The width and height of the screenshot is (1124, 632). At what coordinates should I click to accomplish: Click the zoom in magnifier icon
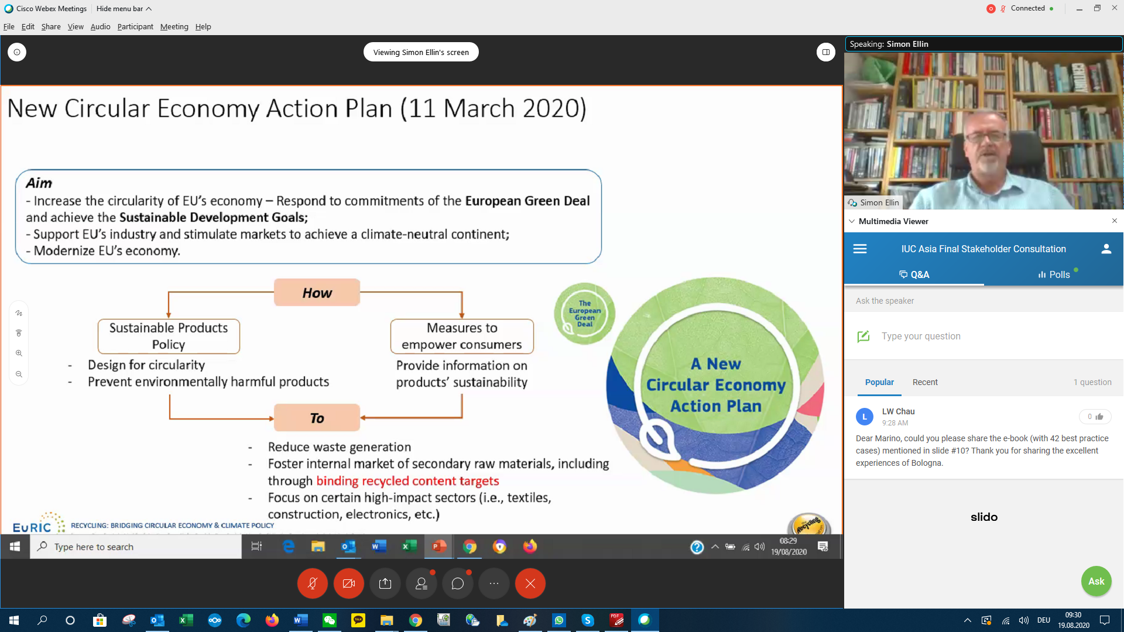(x=19, y=353)
